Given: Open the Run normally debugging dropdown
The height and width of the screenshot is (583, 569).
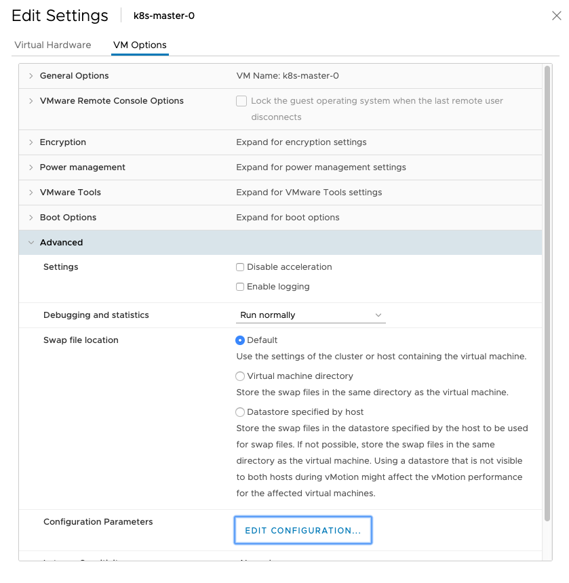Looking at the screenshot, I should pyautogui.click(x=311, y=315).
